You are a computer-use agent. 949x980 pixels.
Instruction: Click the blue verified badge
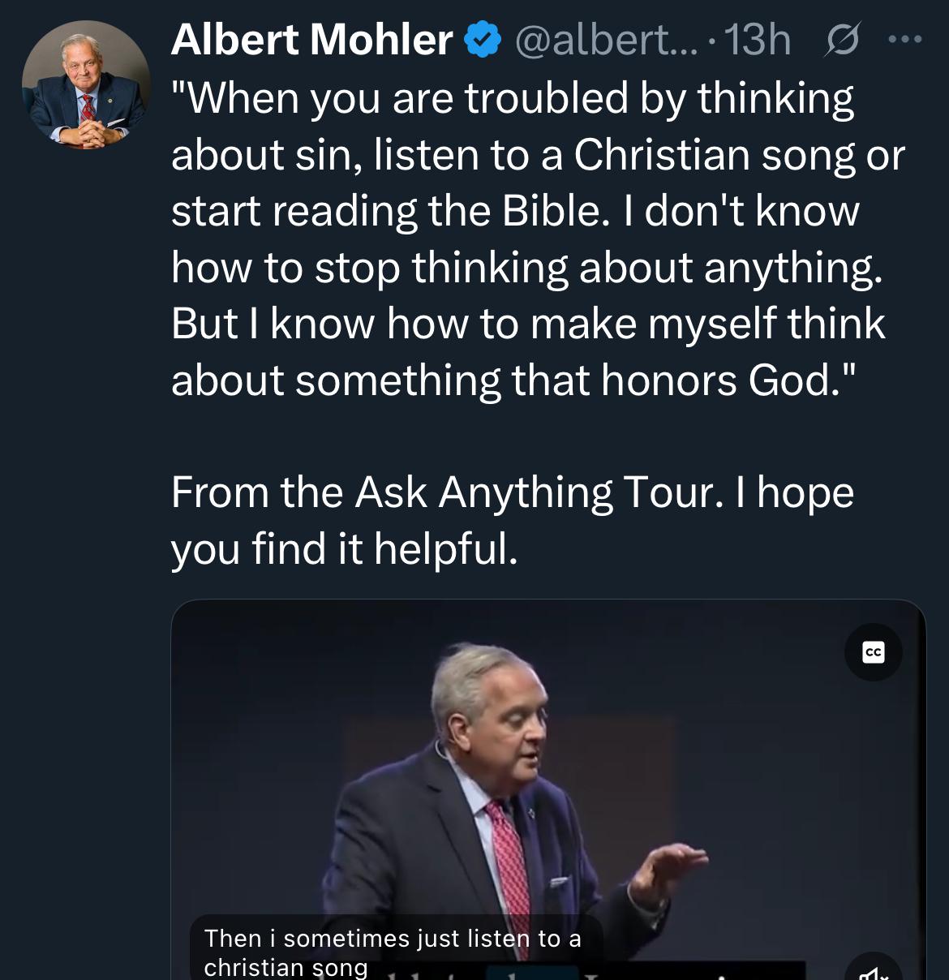(x=483, y=41)
